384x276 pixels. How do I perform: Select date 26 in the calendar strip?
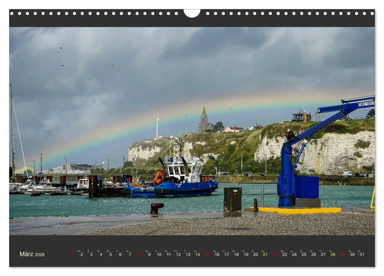pos(314,254)
